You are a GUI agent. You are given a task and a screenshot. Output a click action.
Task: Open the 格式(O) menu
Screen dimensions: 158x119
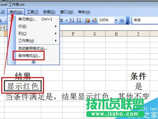[16, 12]
